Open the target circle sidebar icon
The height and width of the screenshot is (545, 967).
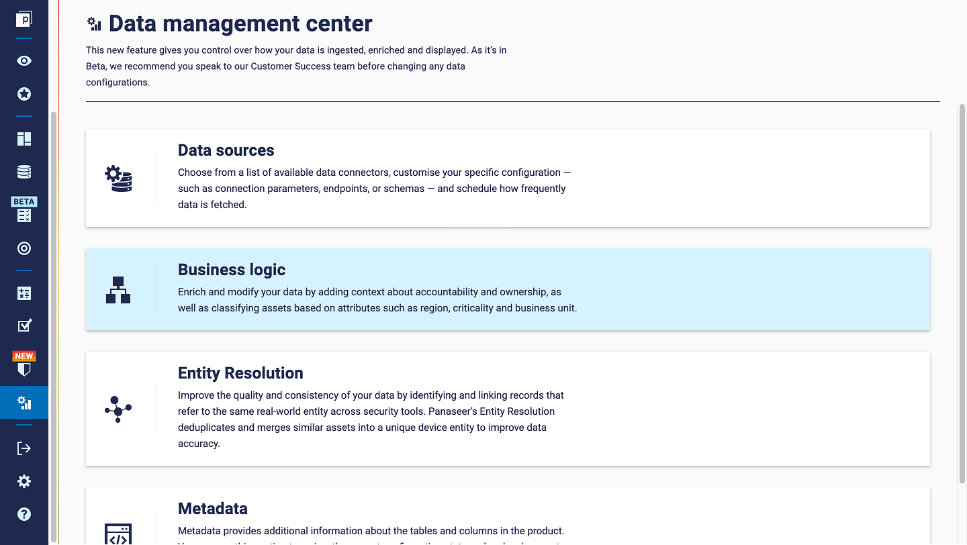tap(24, 248)
